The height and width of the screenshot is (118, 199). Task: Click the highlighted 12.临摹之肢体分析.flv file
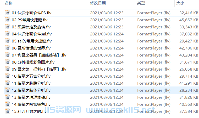31,90
